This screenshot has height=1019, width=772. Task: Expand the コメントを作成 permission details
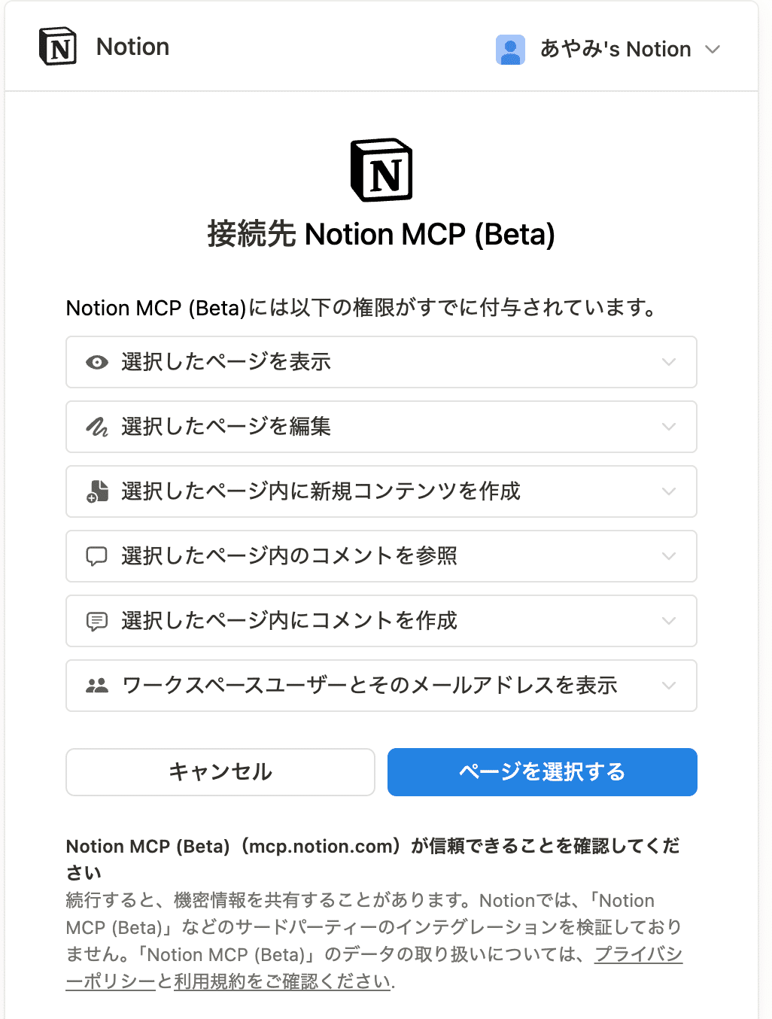pos(668,621)
